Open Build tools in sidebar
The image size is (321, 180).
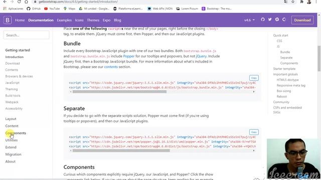(13, 95)
